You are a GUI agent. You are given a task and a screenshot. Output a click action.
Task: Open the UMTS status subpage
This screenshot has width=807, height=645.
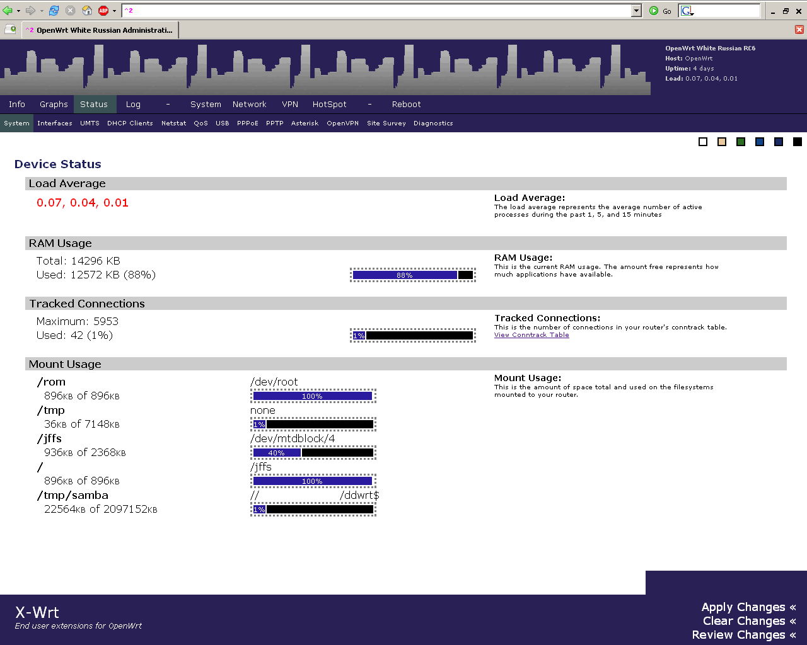tap(90, 123)
